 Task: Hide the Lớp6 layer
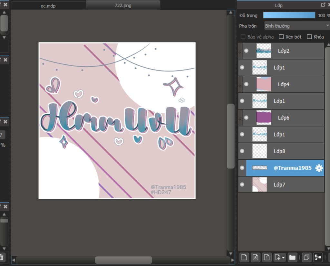pyautogui.click(x=246, y=118)
